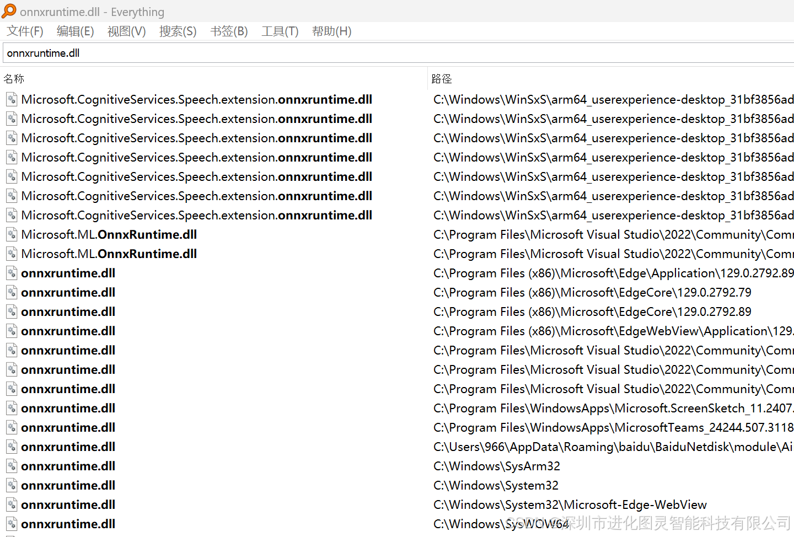Click file icon of the Edge\Application\129.0.2792.89 row
Screen dimensions: 794x537
[x=12, y=273]
